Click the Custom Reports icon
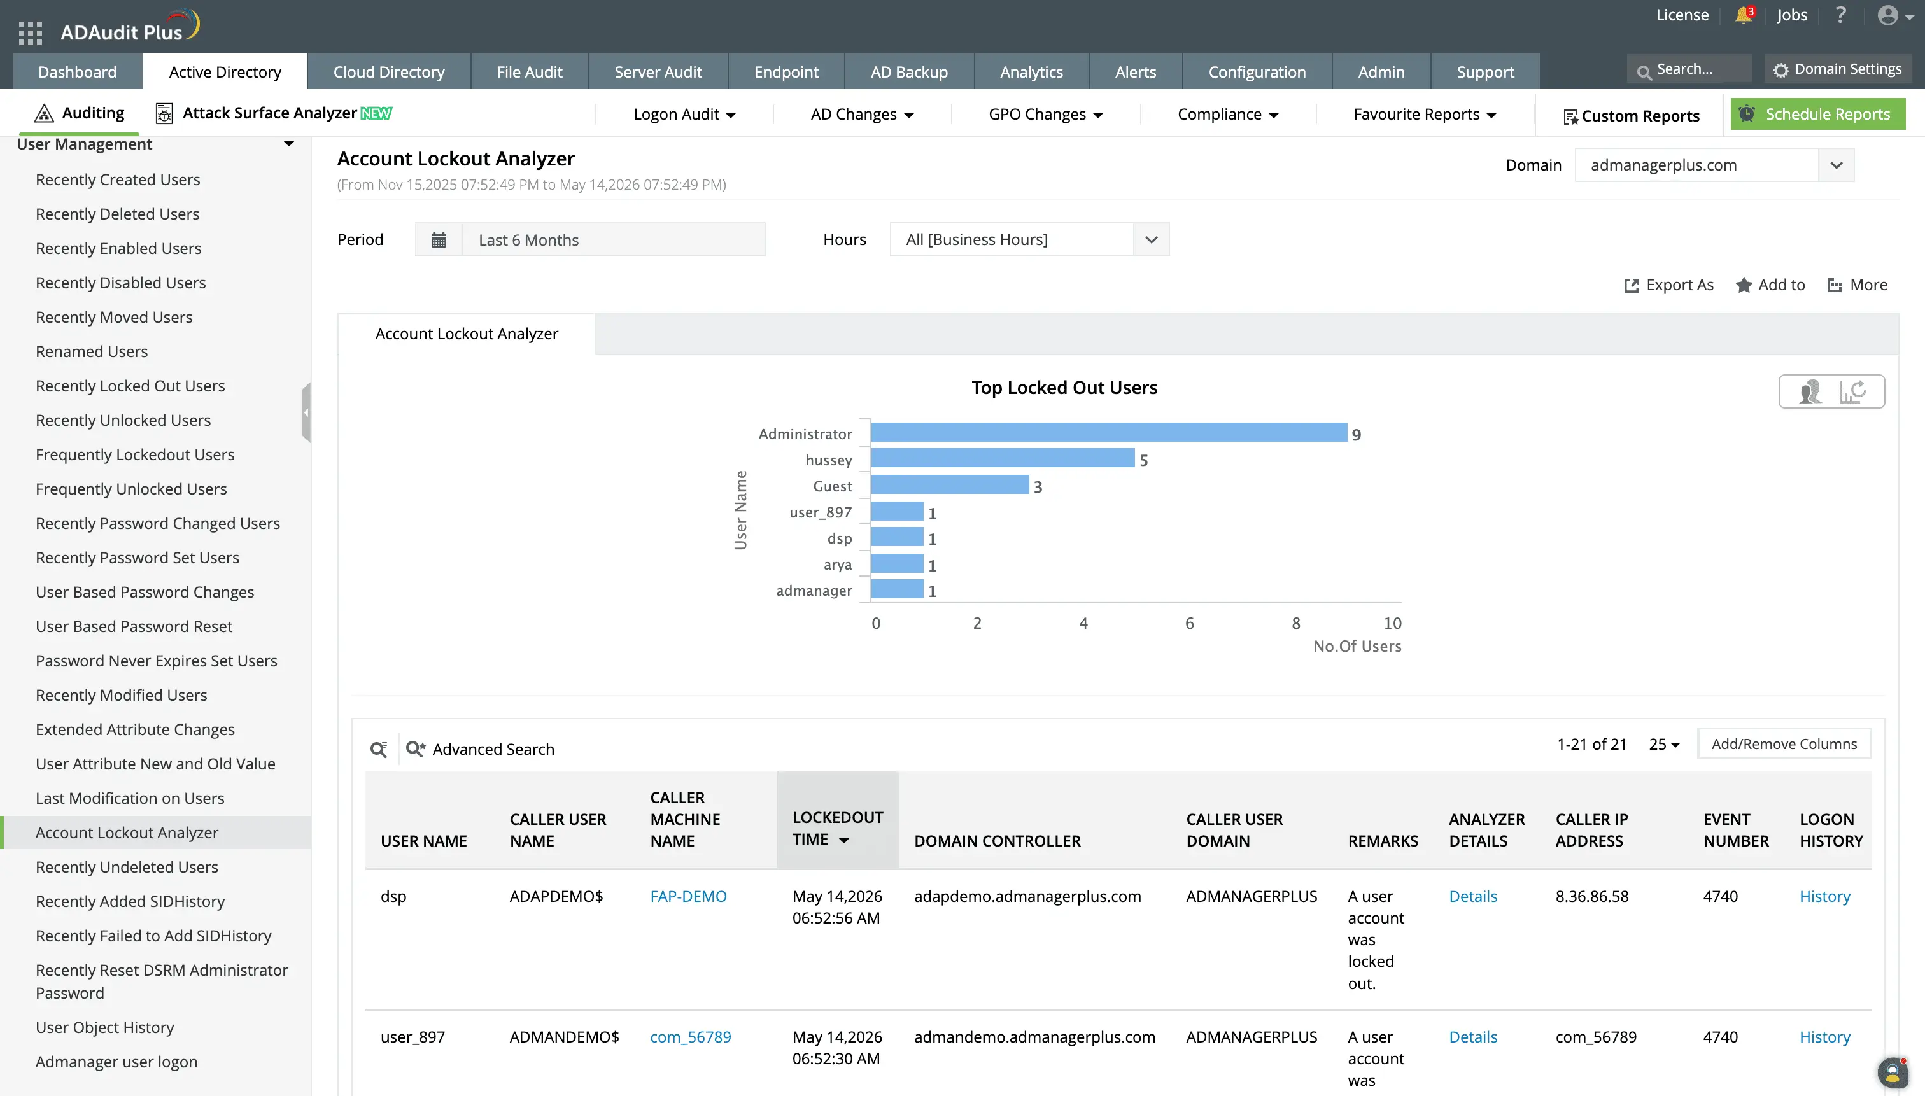Screen dimensions: 1925x1096 coord(1570,116)
